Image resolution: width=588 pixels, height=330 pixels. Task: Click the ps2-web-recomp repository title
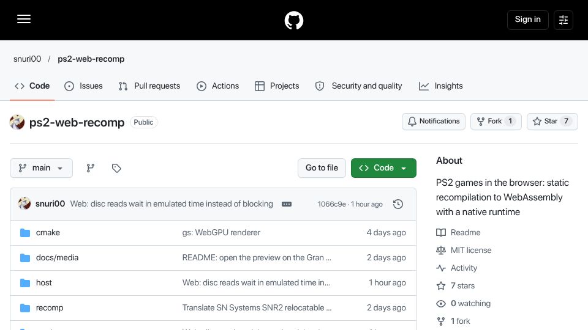tap(77, 122)
